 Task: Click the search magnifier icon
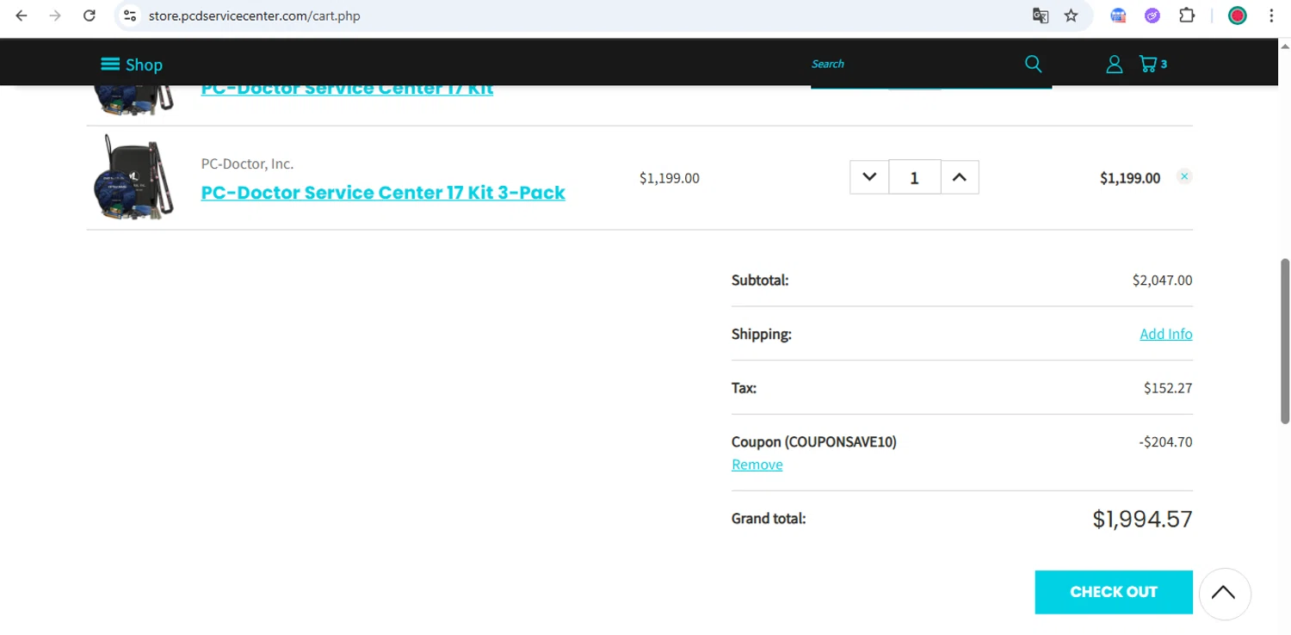[1034, 64]
